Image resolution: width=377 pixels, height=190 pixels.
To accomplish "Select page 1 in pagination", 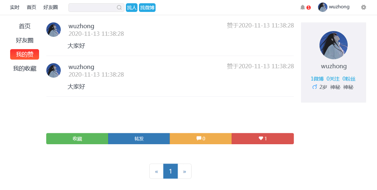I will [x=170, y=171].
